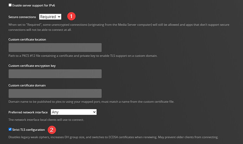The height and width of the screenshot is (144, 243).
Task: Click the legacy weak ciphers description text
Action: pos(113,137)
